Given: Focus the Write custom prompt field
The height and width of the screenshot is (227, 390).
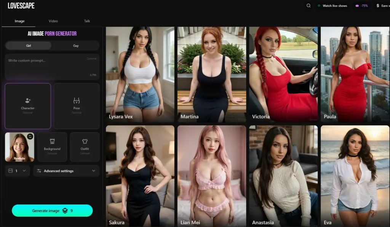Looking at the screenshot, I should point(52,67).
